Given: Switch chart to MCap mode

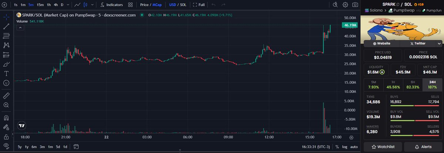Looking at the screenshot, I should click(157, 5).
